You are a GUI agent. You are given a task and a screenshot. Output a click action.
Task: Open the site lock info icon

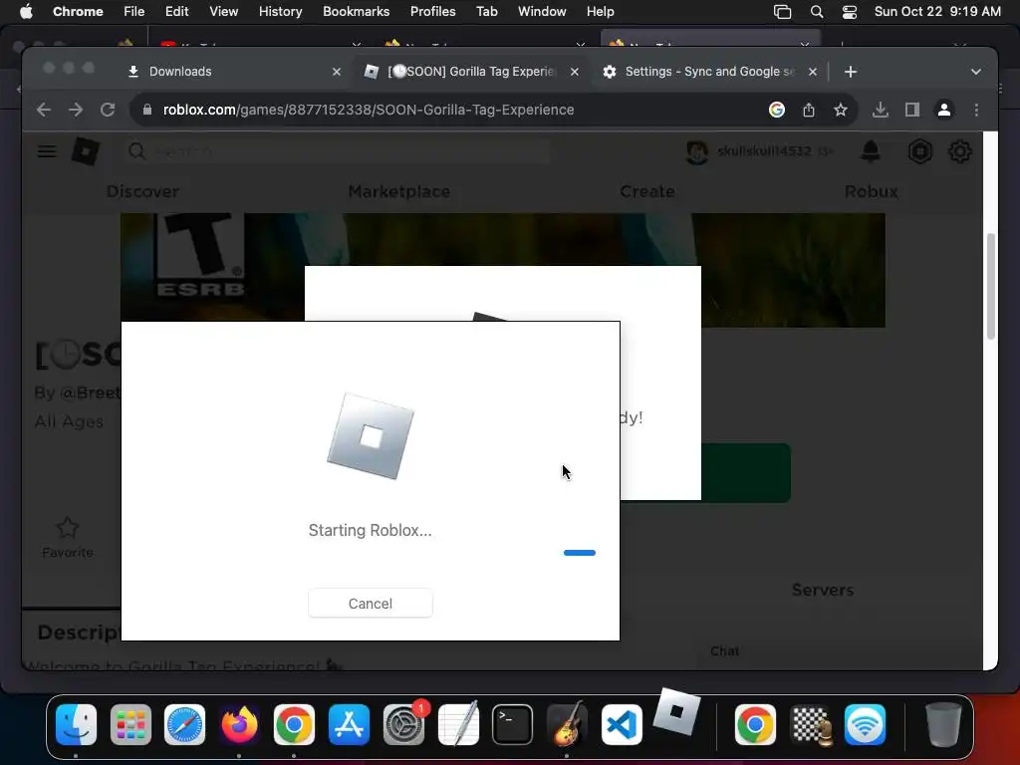point(147,110)
